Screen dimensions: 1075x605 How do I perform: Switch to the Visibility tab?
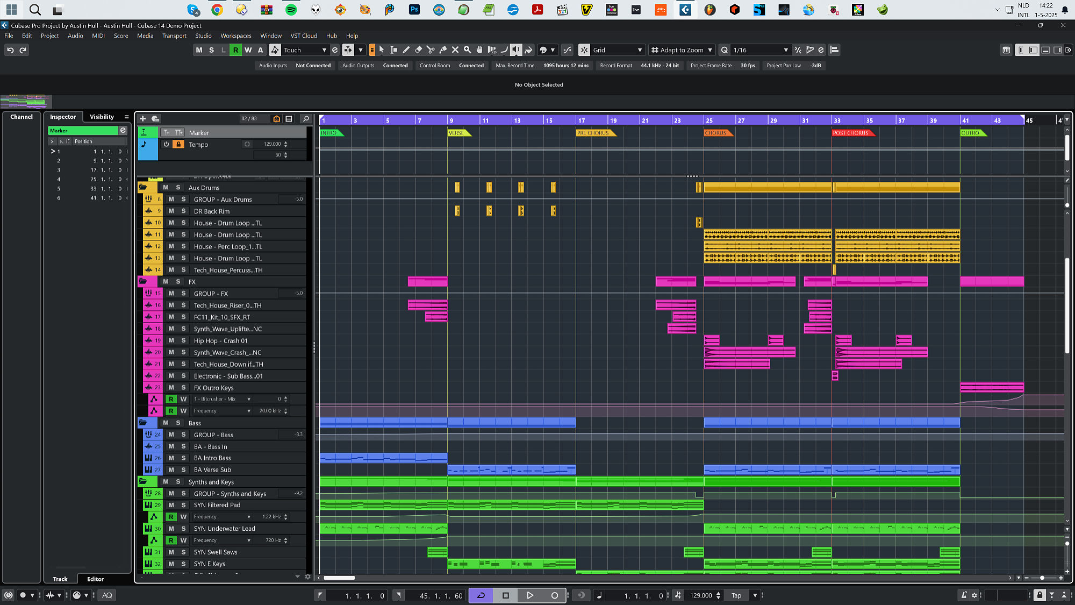pos(102,117)
